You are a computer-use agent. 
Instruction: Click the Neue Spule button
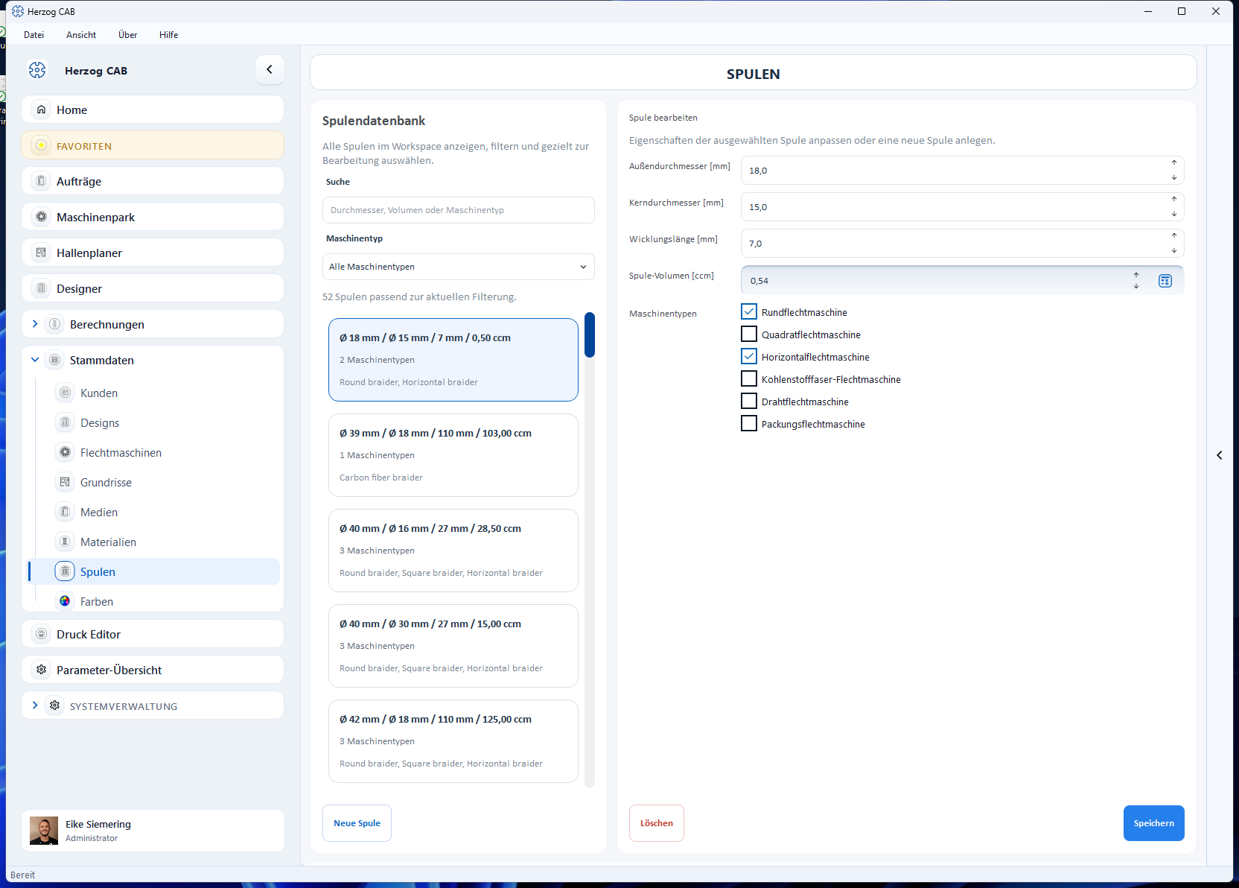coord(357,823)
